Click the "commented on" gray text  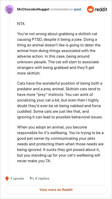[62, 9]
